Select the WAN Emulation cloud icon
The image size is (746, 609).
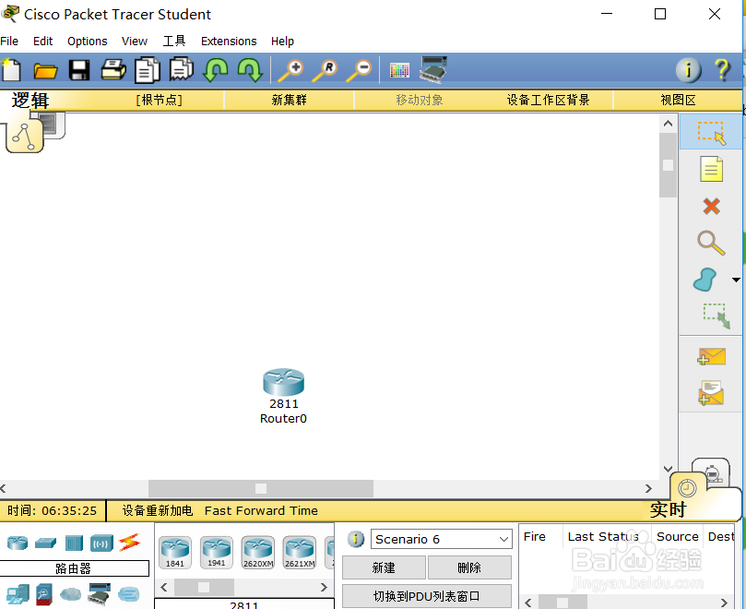coord(70,593)
